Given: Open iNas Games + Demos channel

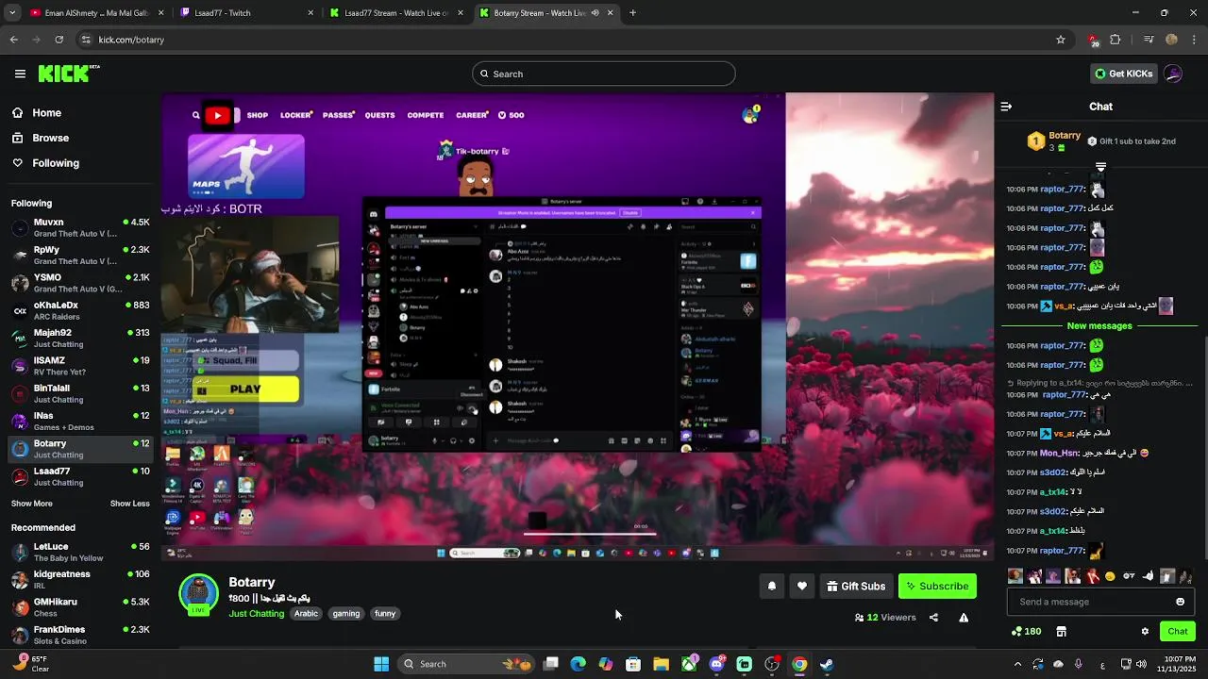Looking at the screenshot, I should pos(80,421).
